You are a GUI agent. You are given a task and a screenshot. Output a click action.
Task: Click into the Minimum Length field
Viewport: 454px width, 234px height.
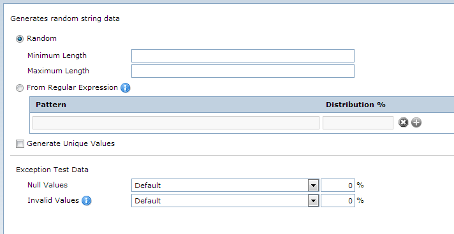pyautogui.click(x=243, y=55)
